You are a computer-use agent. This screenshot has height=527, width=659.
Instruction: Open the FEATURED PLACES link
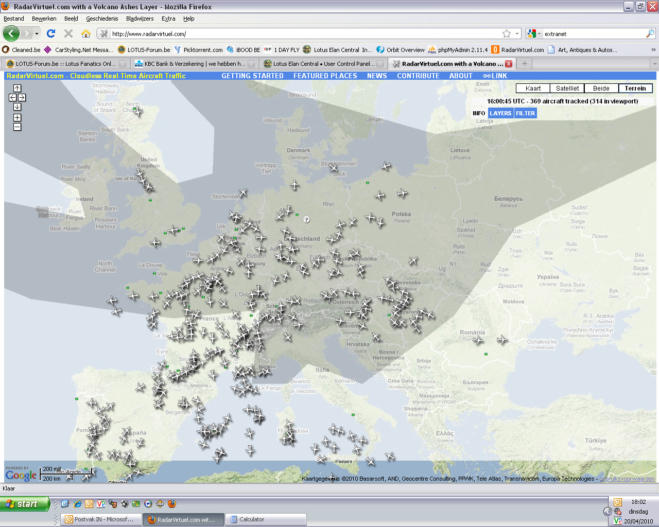point(325,76)
